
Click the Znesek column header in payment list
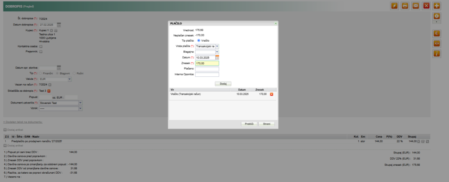tap(259, 90)
